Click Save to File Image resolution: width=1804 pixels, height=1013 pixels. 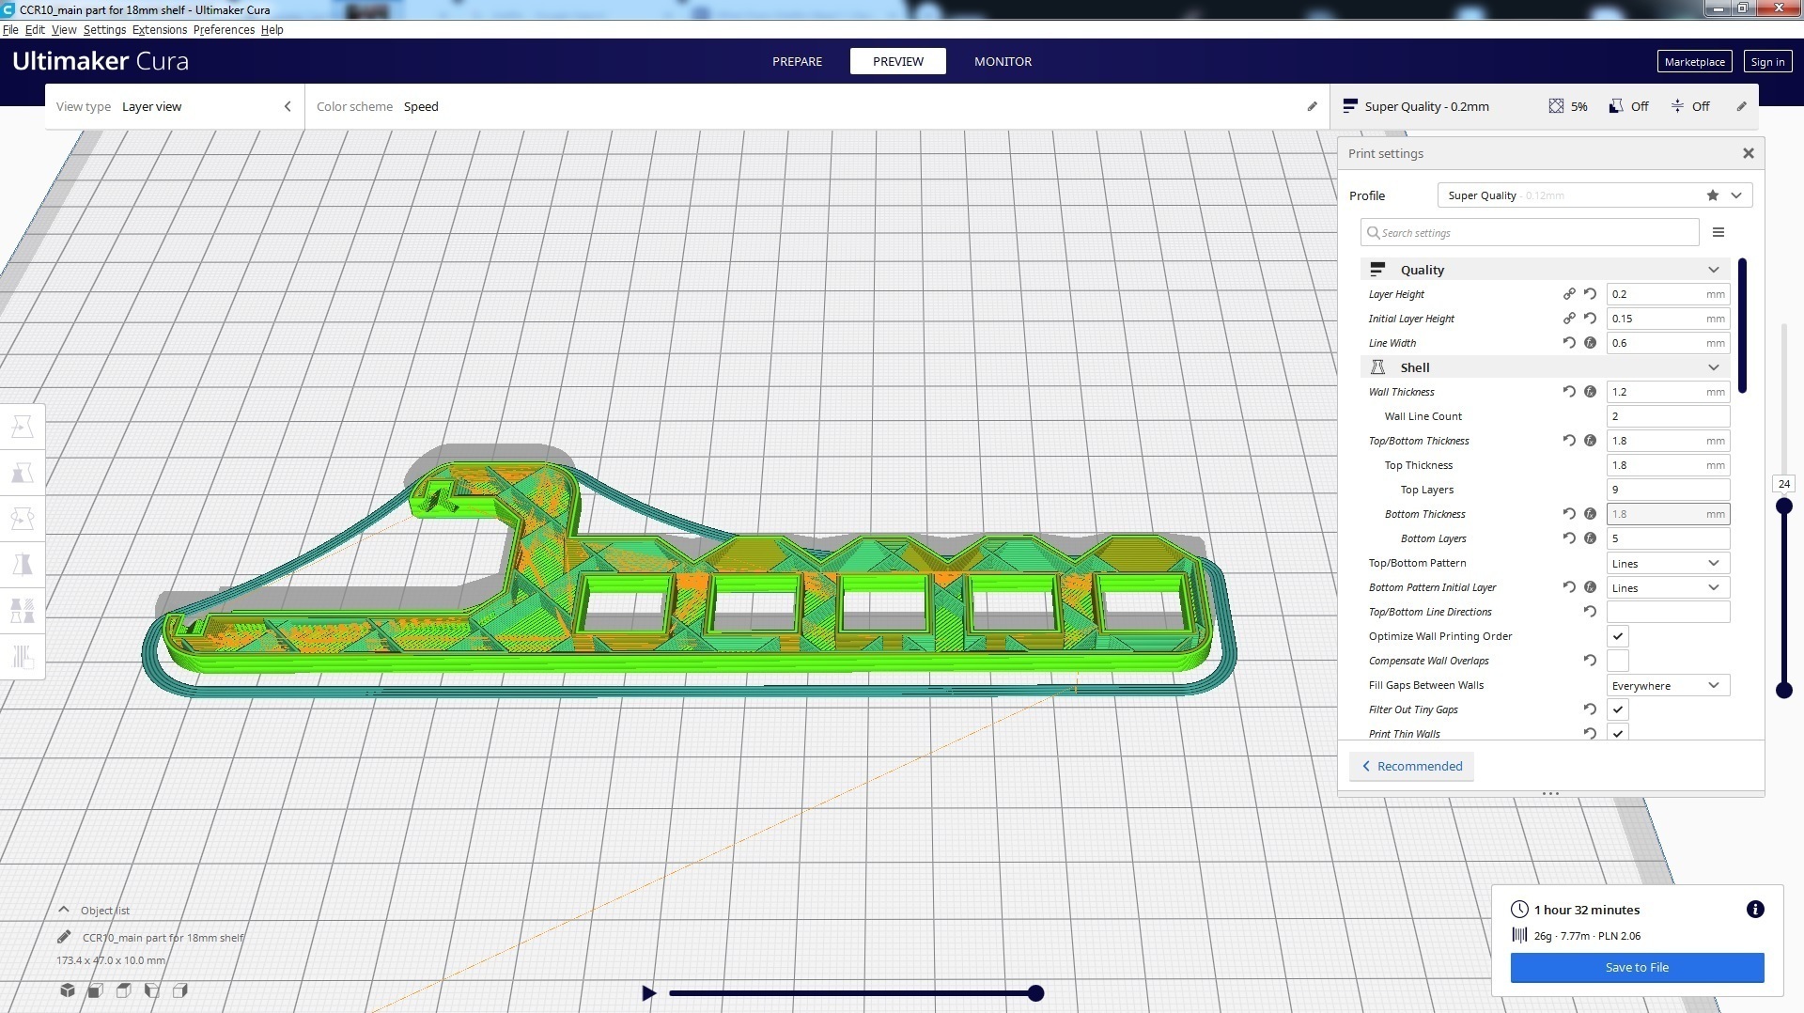click(x=1637, y=967)
